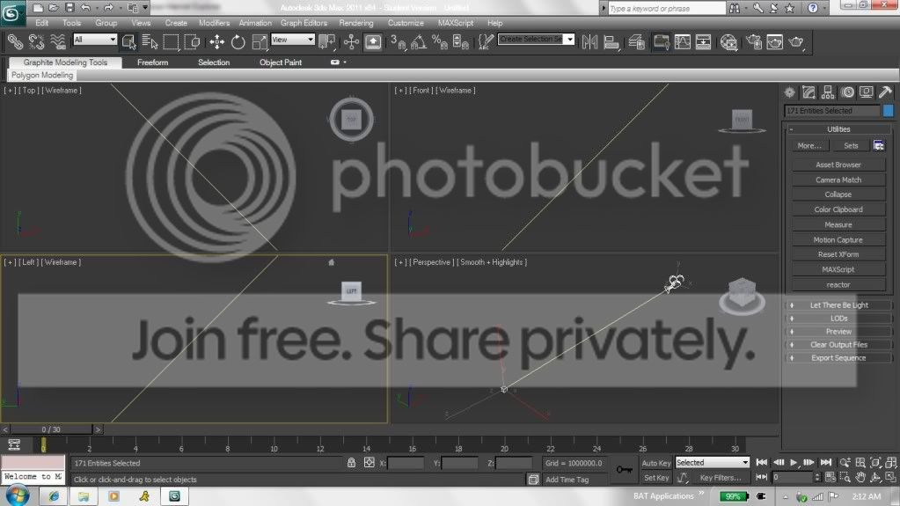Toggle Graphite Modeling Tools ribbon icon
This screenshot has width=900, height=506.
(662, 42)
